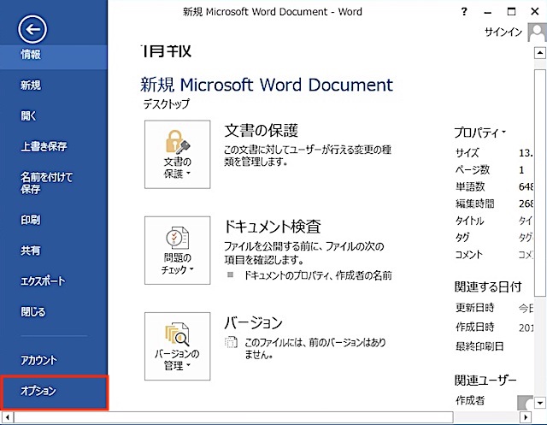Open the Protect Document lock icon button

coord(177,154)
